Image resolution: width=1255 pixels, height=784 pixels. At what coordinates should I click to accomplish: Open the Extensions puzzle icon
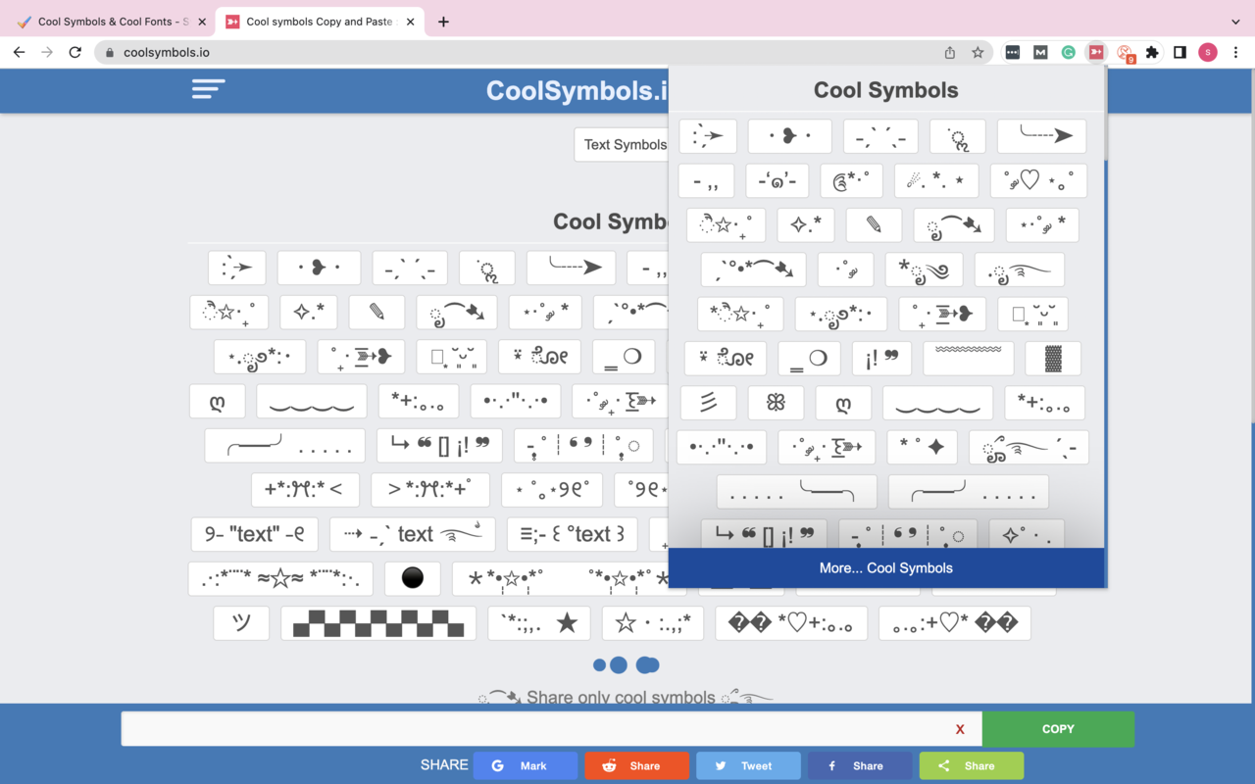tap(1152, 52)
